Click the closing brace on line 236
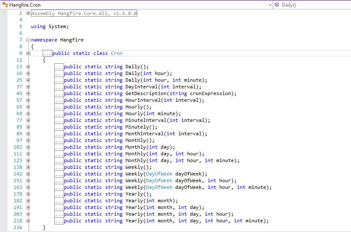The image size is (351, 232). pyautogui.click(x=44, y=227)
